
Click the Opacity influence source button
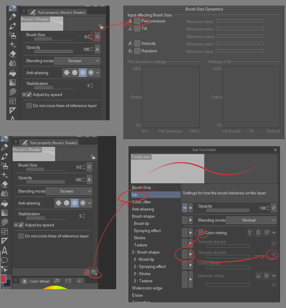point(97,49)
